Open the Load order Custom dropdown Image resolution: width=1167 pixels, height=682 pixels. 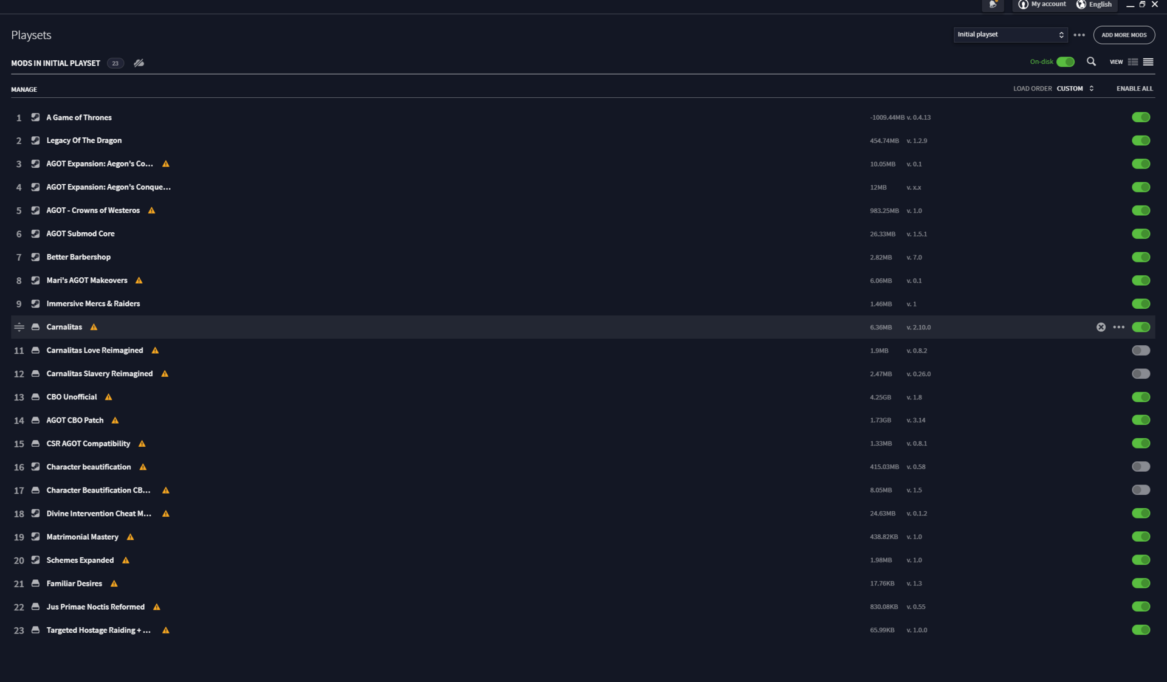tap(1075, 89)
